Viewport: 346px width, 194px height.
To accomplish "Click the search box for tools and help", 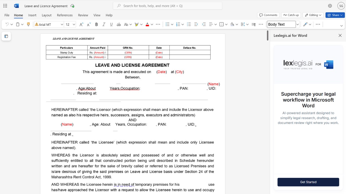I will point(168,6).
